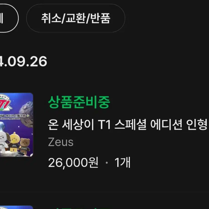This screenshot has width=209, height=209.
Task: Open the second product thumbnail at bottom edge
Action: click(x=16, y=207)
